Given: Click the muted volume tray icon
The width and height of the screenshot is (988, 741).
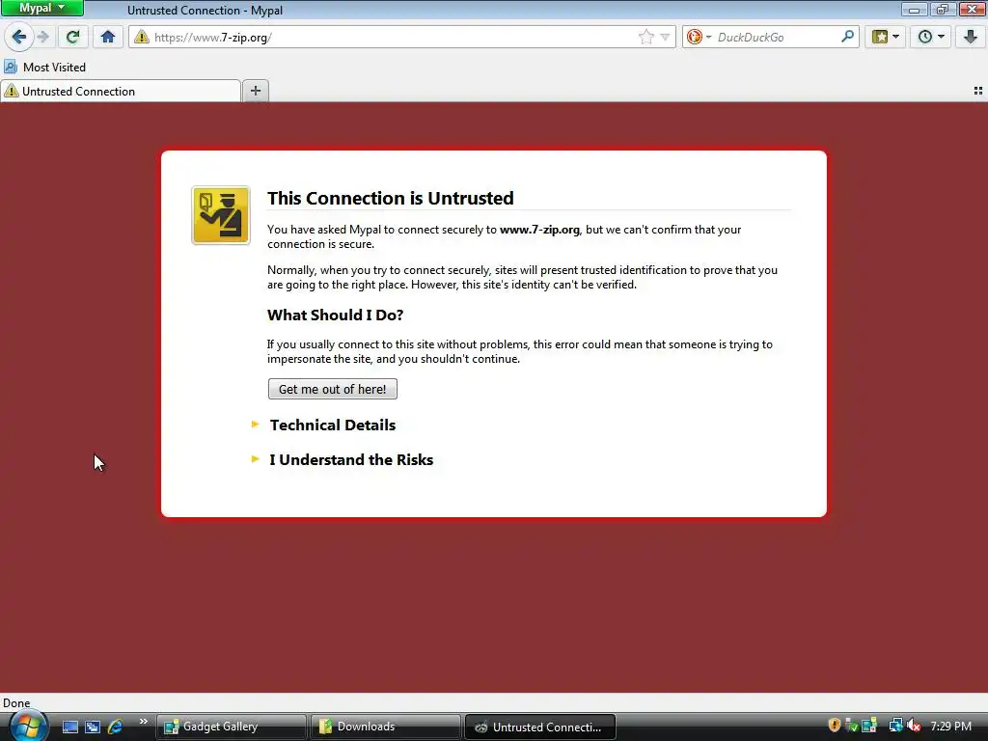Looking at the screenshot, I should coord(914,726).
